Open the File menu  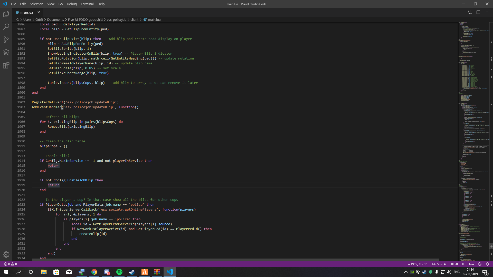14,4
